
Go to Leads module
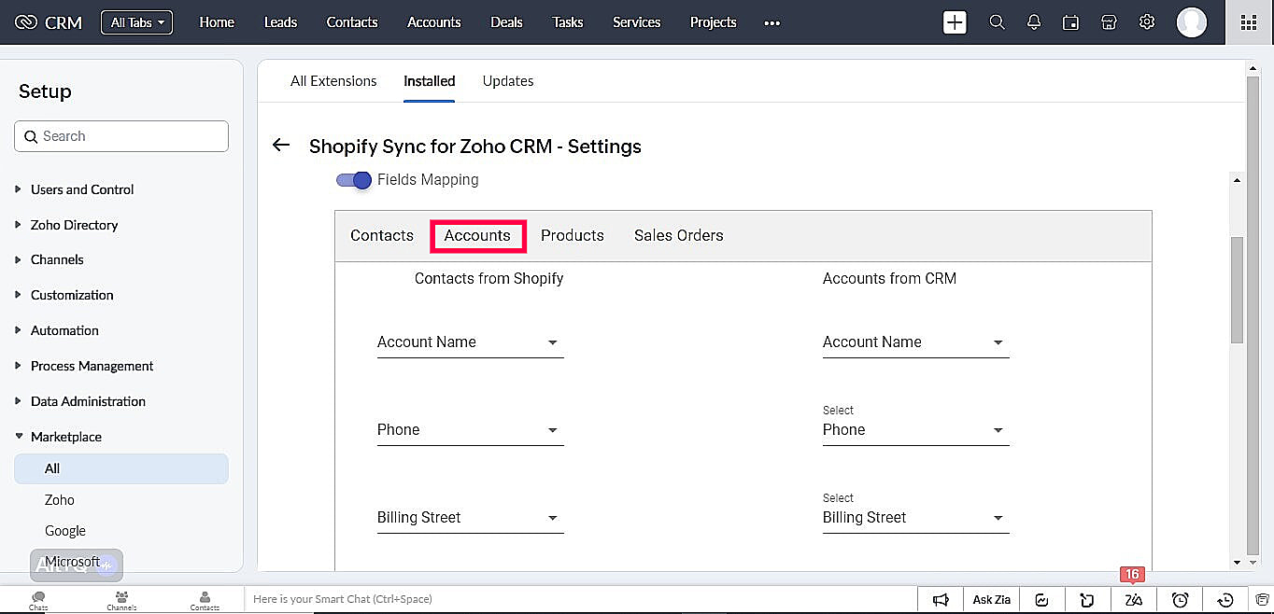[280, 22]
